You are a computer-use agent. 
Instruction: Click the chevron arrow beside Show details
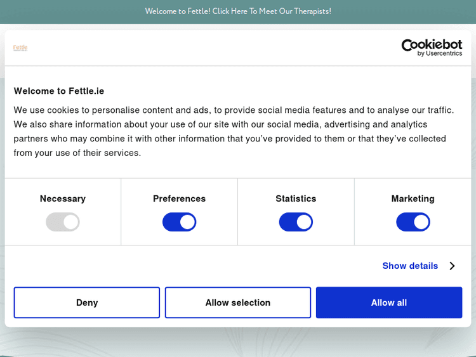[452, 266]
